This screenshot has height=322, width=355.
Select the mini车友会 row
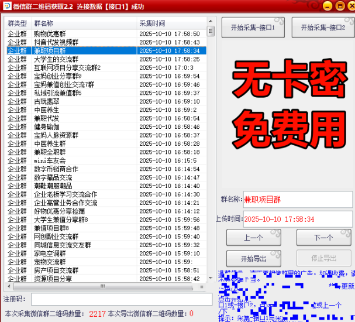click(x=105, y=160)
